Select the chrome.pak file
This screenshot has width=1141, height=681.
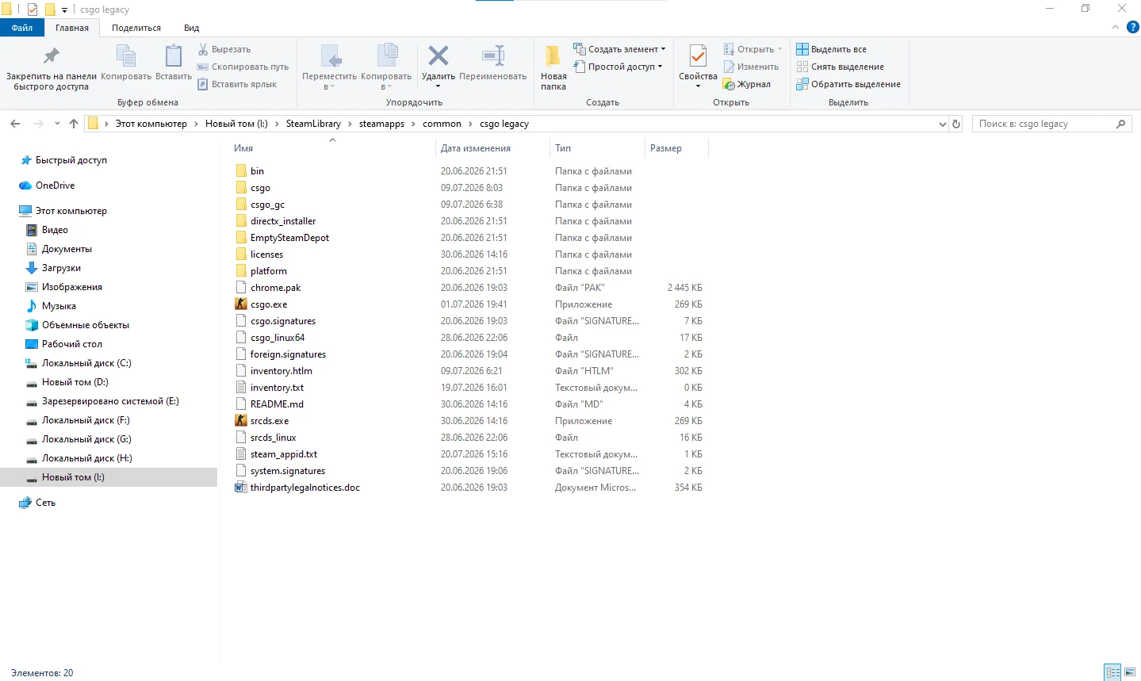(276, 288)
